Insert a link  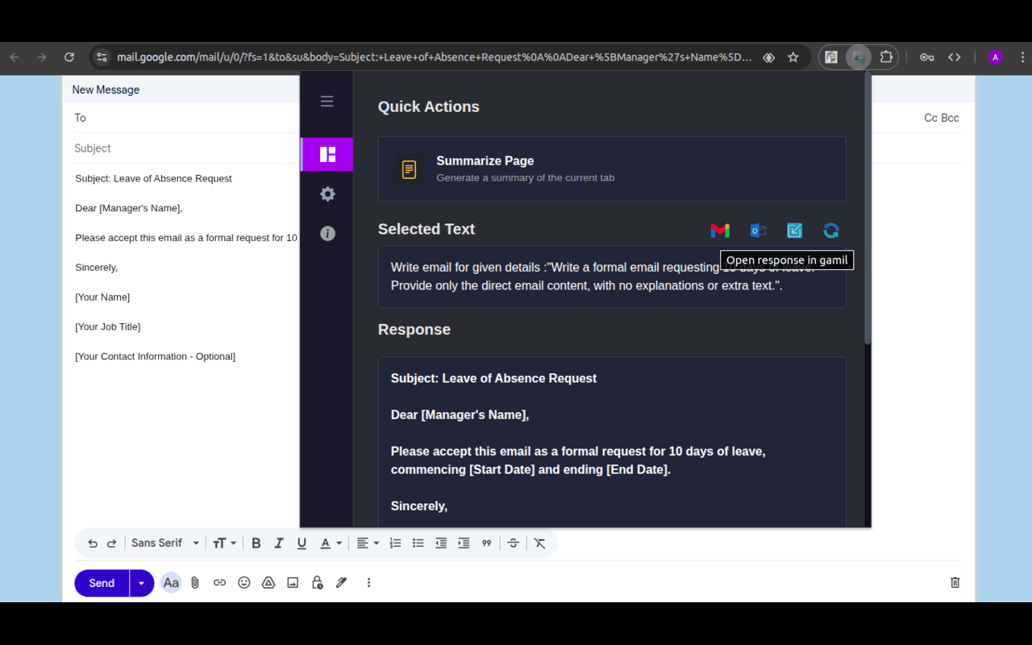click(x=219, y=583)
